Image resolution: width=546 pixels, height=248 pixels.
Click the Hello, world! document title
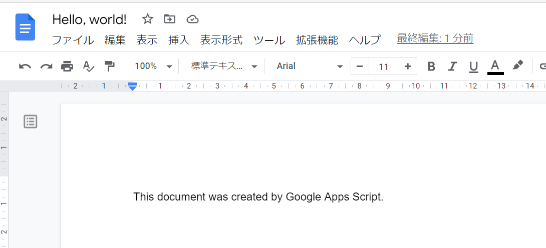coord(90,19)
